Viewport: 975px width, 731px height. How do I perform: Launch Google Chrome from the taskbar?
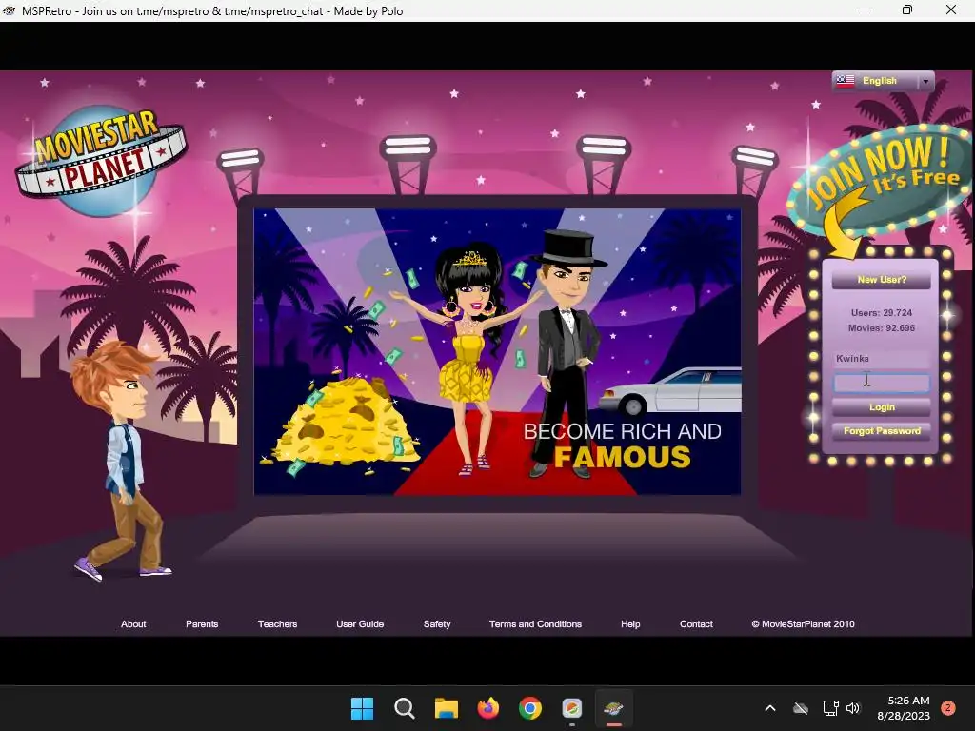pyautogui.click(x=529, y=708)
